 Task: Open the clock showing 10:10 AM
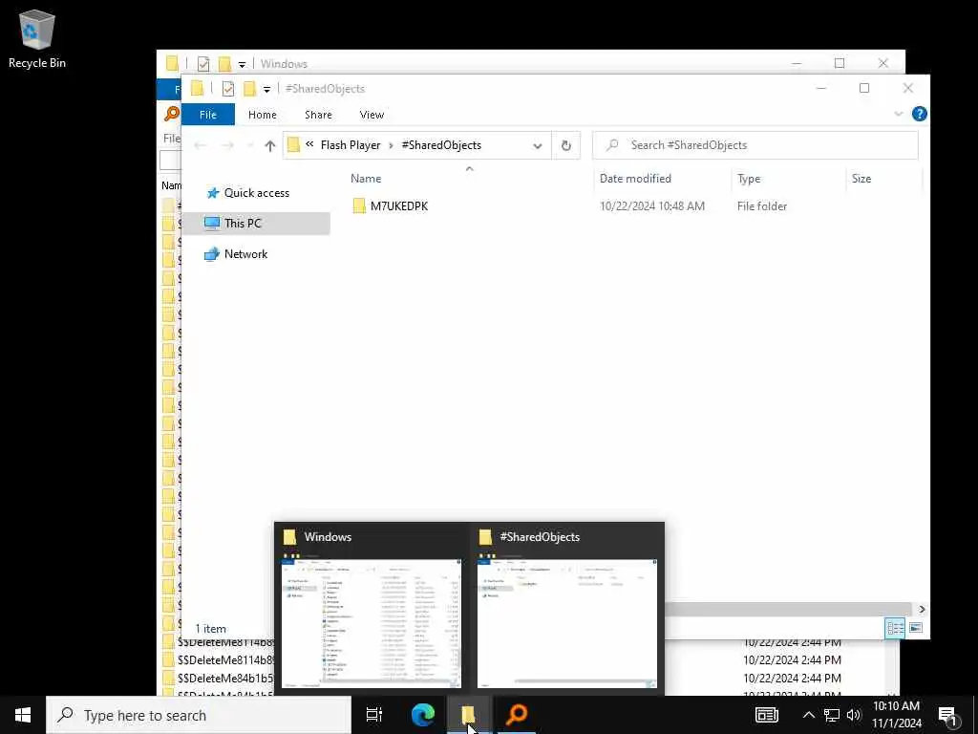896,715
